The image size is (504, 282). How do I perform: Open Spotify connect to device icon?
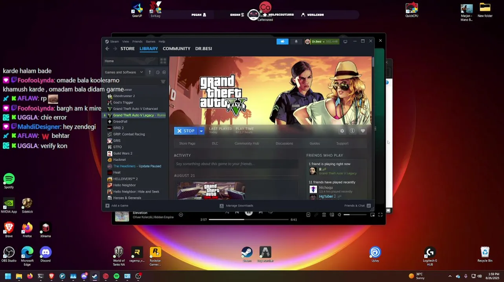[x=332, y=215]
